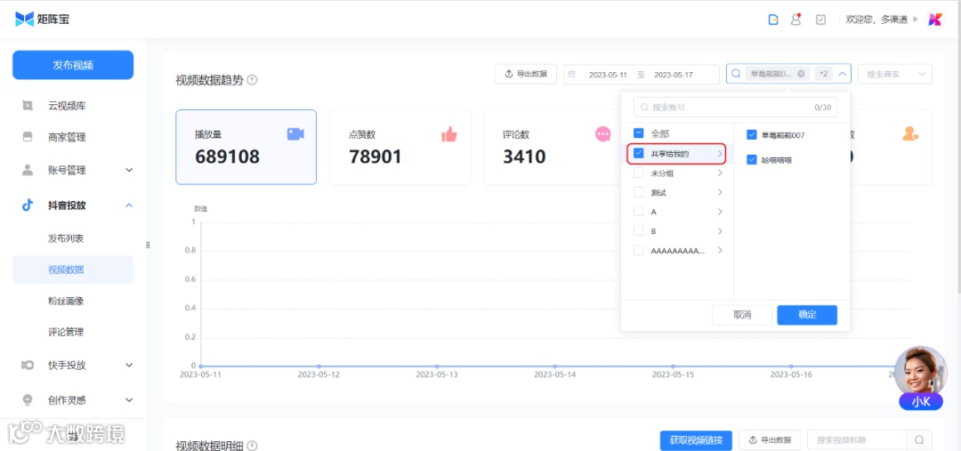
Task: Open 商家管理 menu item
Action: click(x=67, y=137)
